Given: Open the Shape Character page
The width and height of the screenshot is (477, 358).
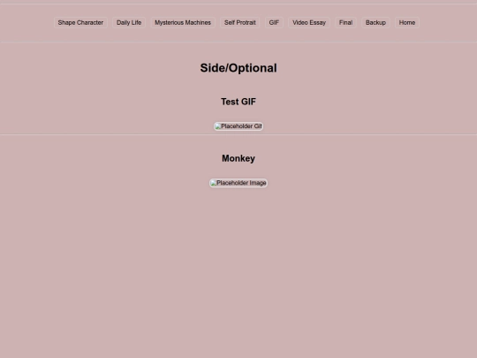Looking at the screenshot, I should click(x=80, y=22).
